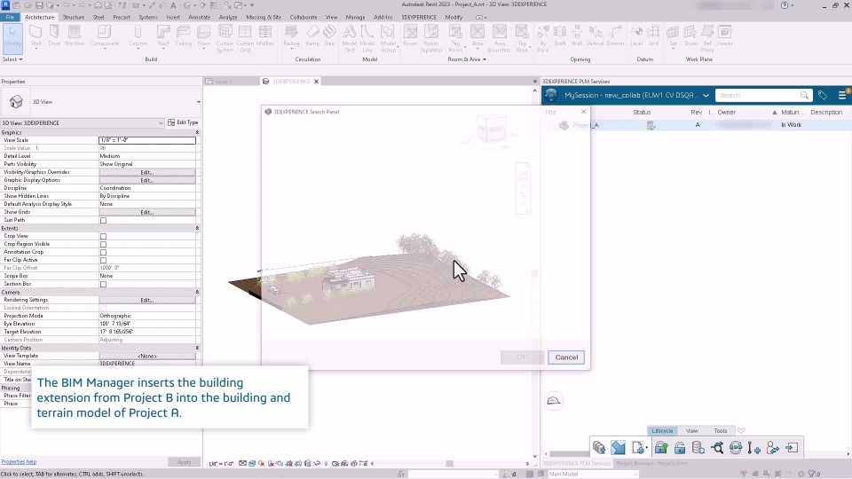
Task: Click the blue arrow insert icon in Lifecycle toolbar
Action: point(618,447)
